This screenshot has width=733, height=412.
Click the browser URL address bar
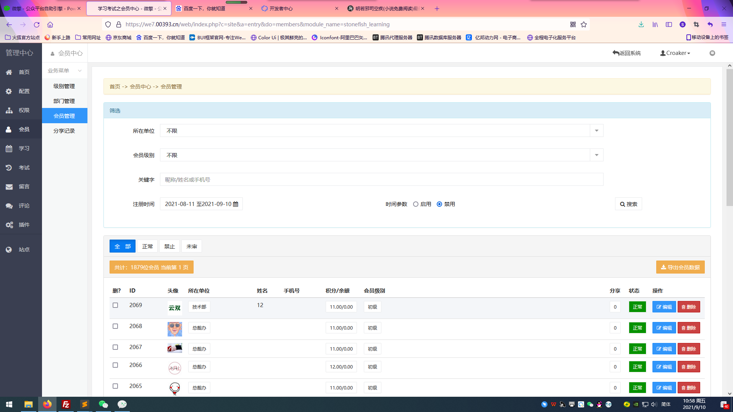[x=346, y=24]
